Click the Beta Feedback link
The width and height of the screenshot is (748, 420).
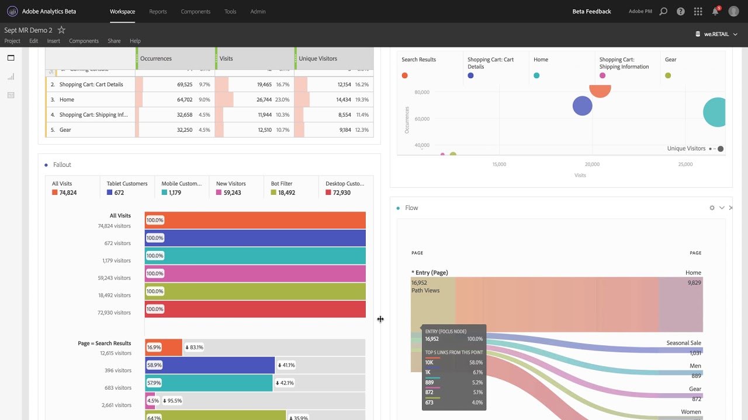point(591,12)
